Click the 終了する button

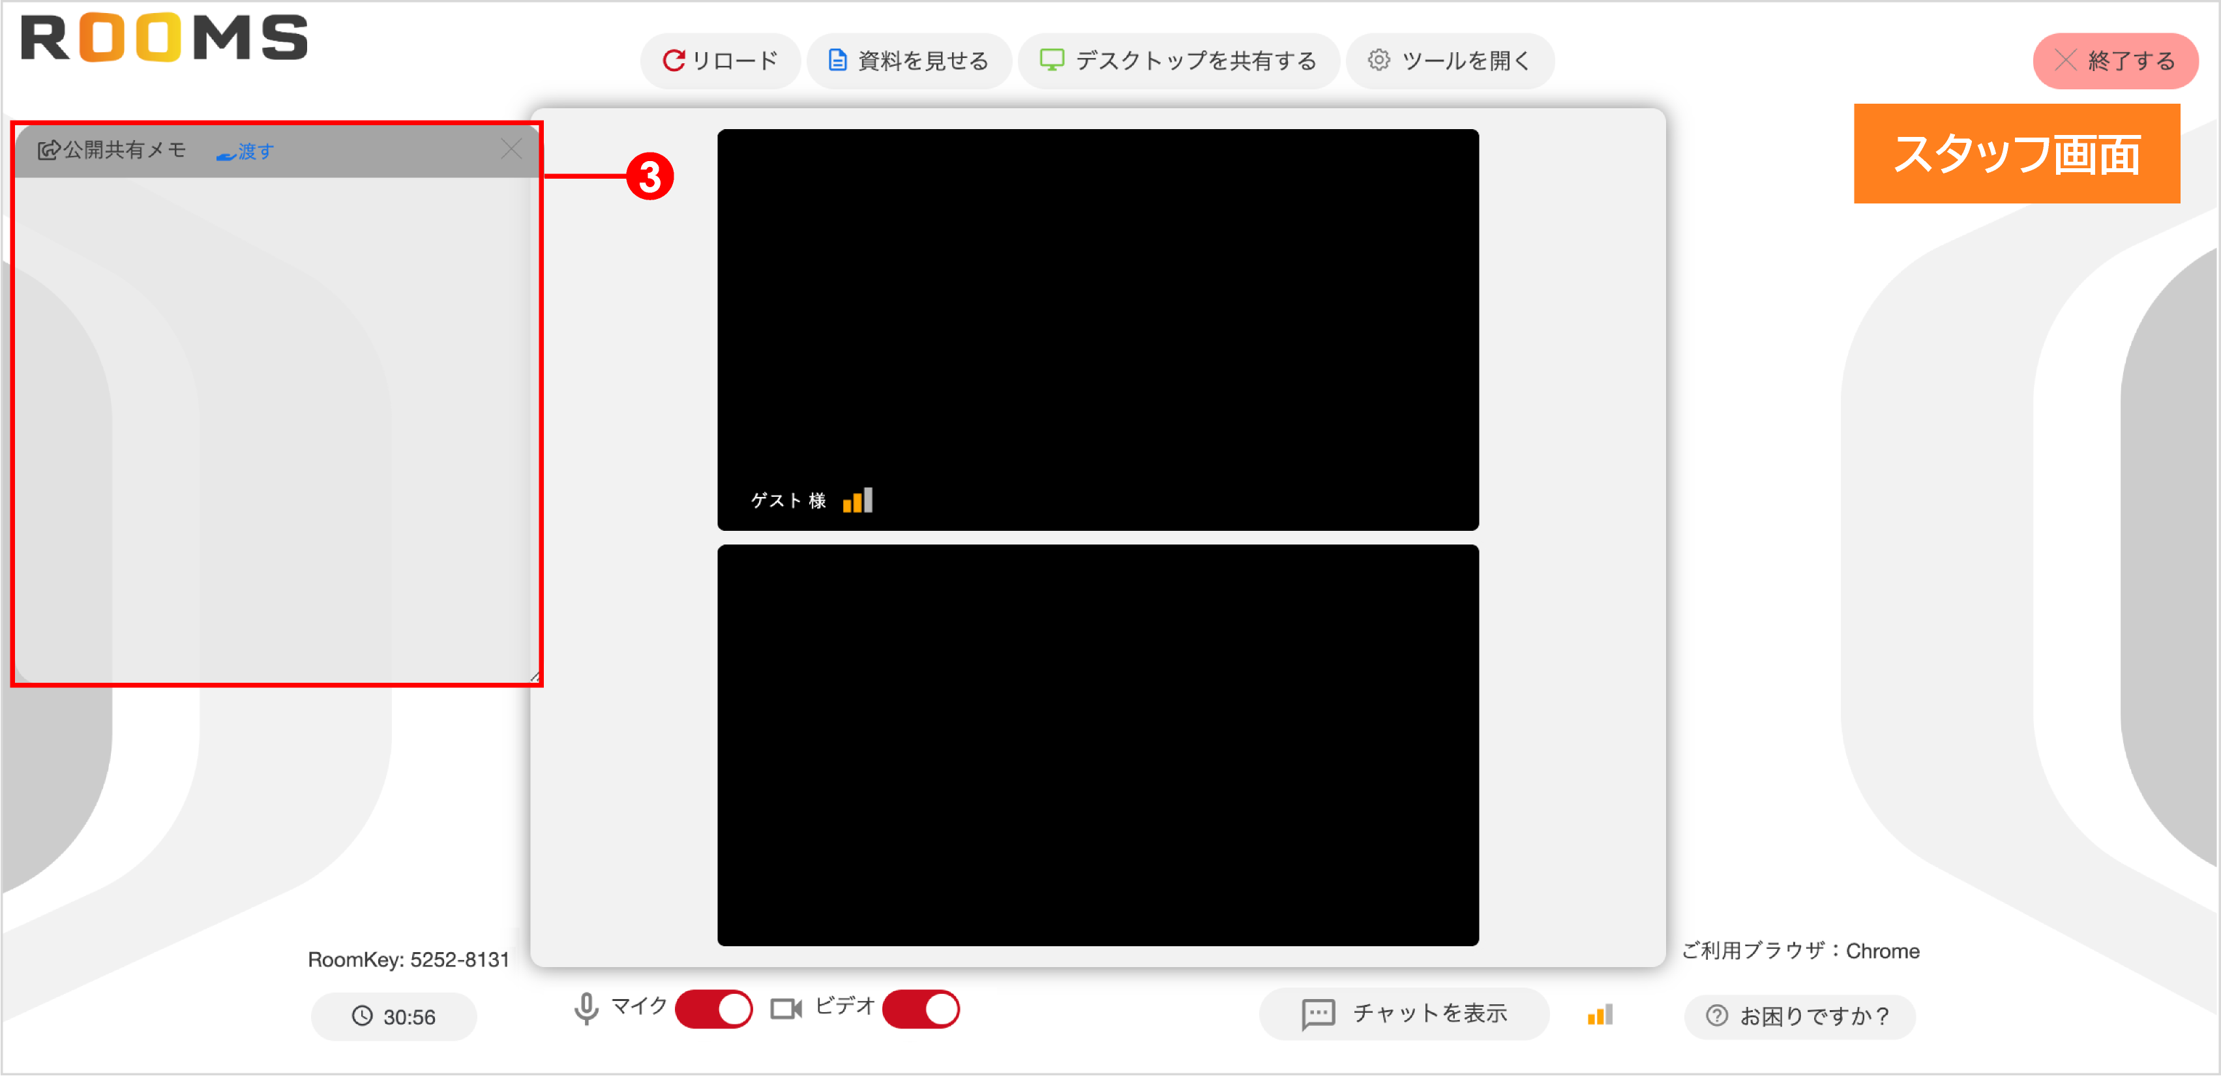pyautogui.click(x=2115, y=61)
